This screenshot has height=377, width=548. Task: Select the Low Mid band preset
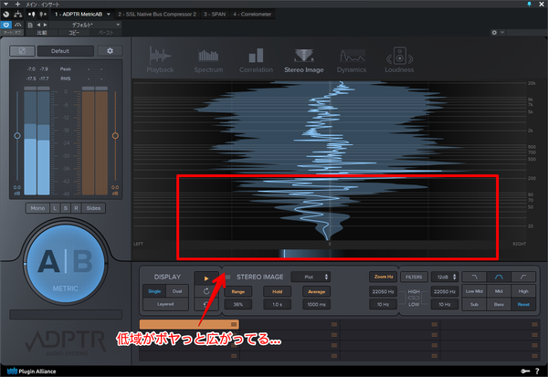click(474, 291)
